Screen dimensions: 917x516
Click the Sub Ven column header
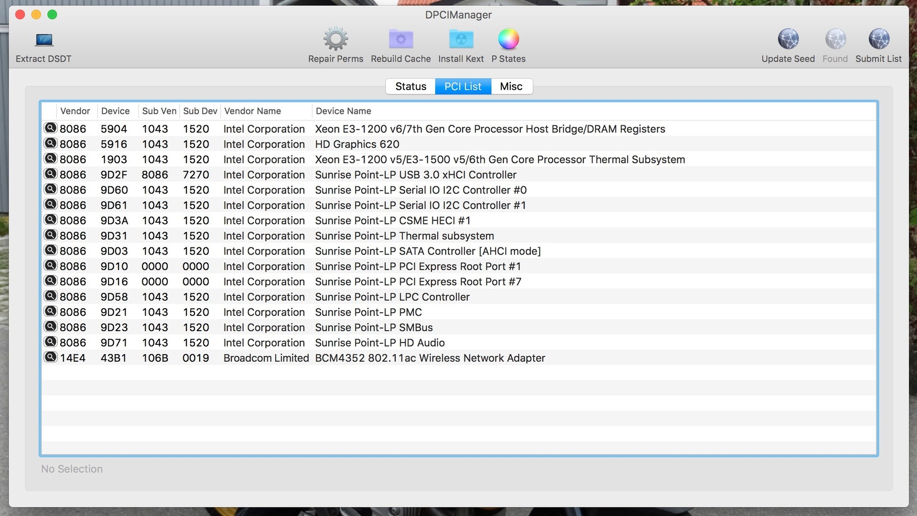159,111
